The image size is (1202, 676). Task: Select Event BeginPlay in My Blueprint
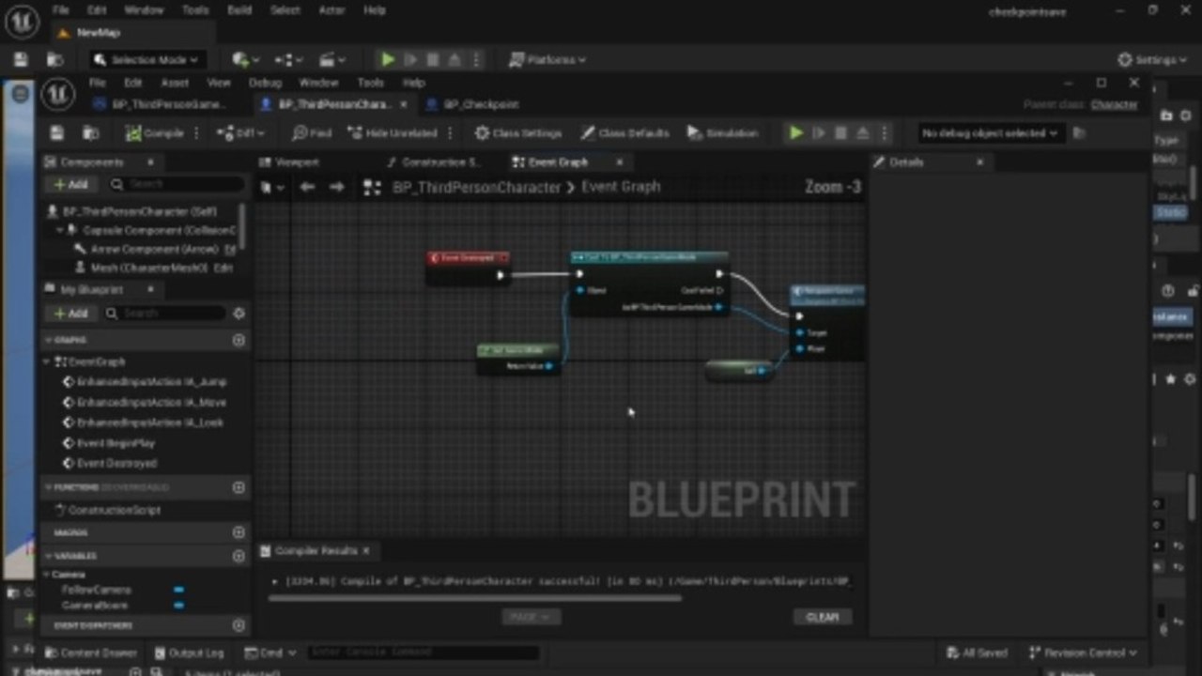click(x=109, y=443)
